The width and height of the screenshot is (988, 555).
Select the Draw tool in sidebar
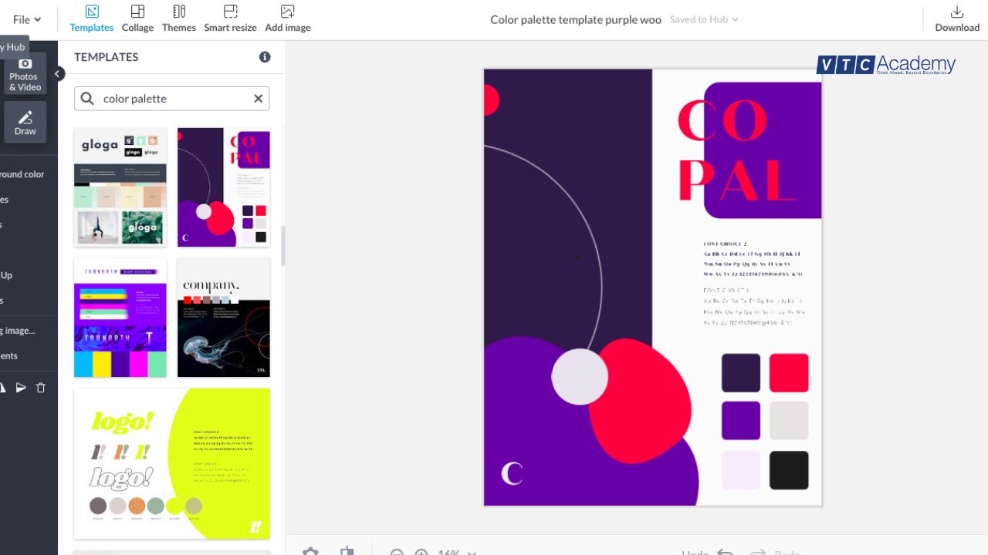pyautogui.click(x=25, y=123)
